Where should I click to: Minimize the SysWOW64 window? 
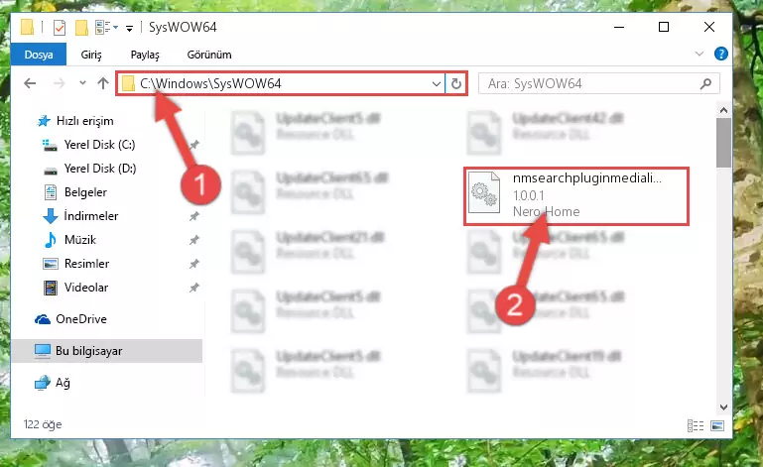(619, 27)
